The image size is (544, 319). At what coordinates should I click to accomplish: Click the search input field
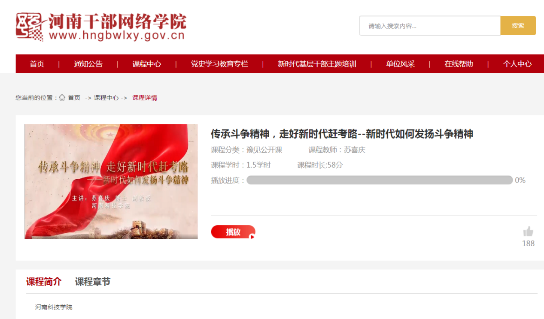pyautogui.click(x=430, y=26)
